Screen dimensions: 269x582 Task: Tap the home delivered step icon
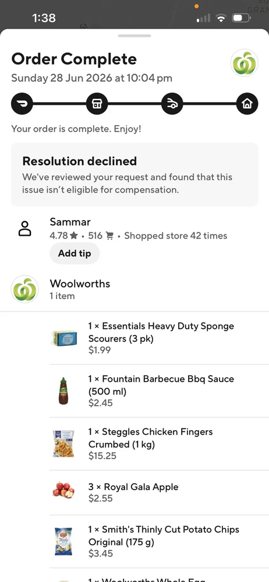[247, 104]
